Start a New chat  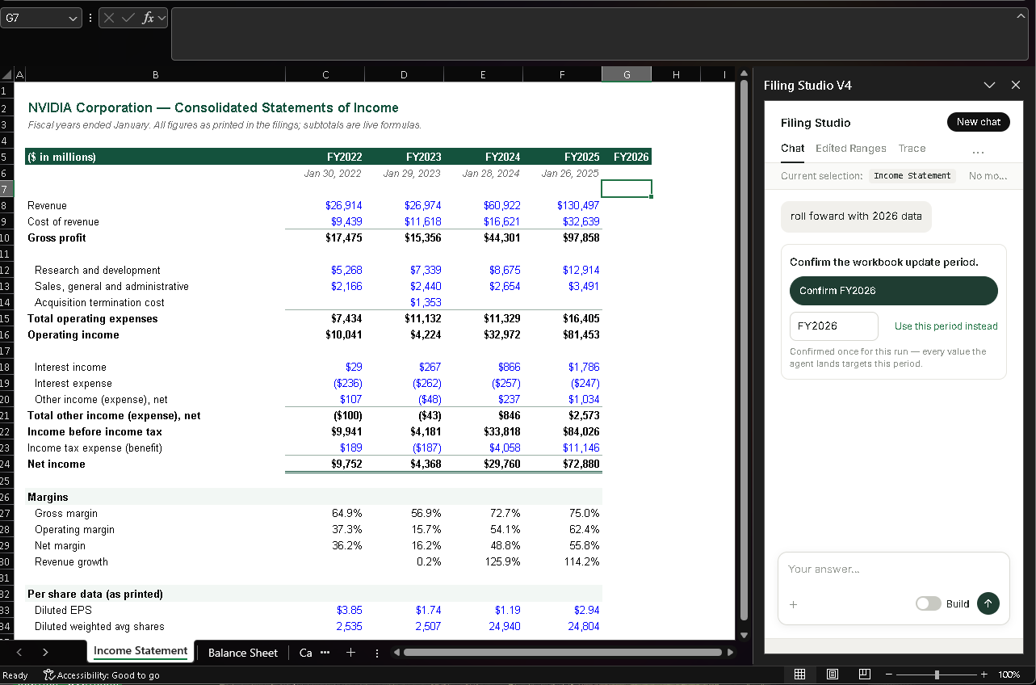(978, 122)
